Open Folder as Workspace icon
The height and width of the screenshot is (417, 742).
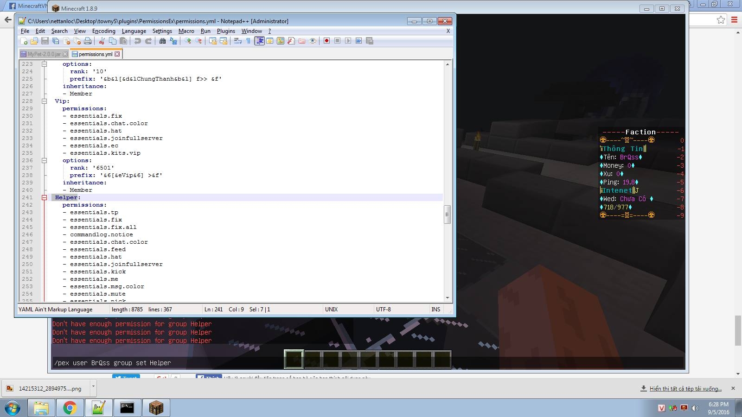pyautogui.click(x=302, y=41)
